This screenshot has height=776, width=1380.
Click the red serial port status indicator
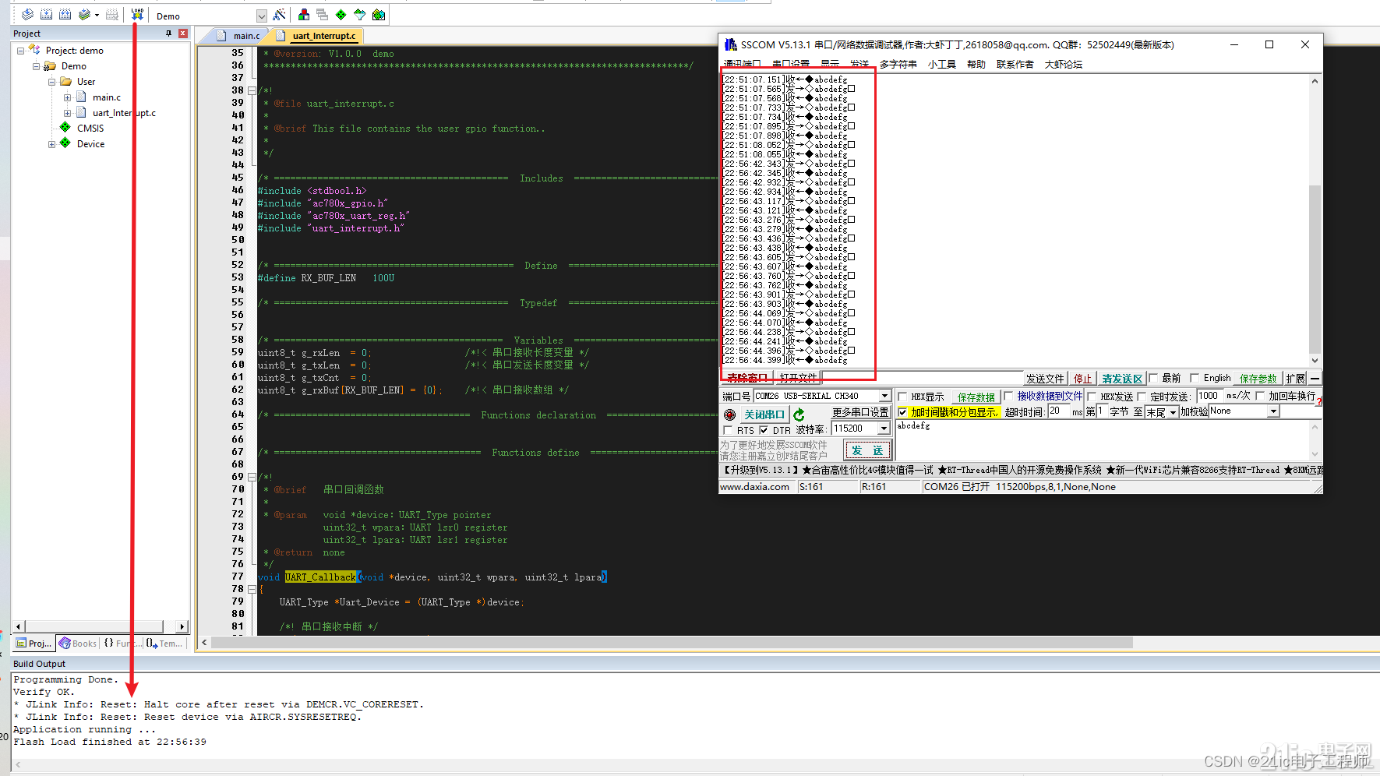pos(729,414)
